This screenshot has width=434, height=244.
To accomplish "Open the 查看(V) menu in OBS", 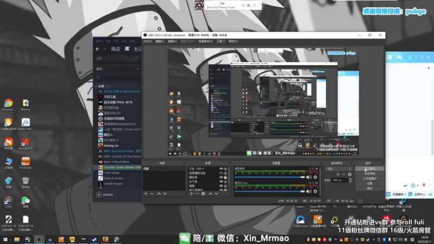I will (172, 41).
